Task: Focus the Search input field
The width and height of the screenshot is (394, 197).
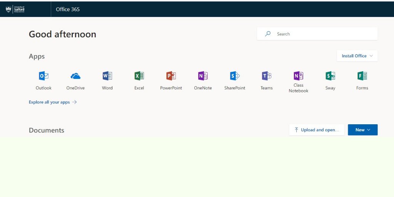Action: (317, 34)
